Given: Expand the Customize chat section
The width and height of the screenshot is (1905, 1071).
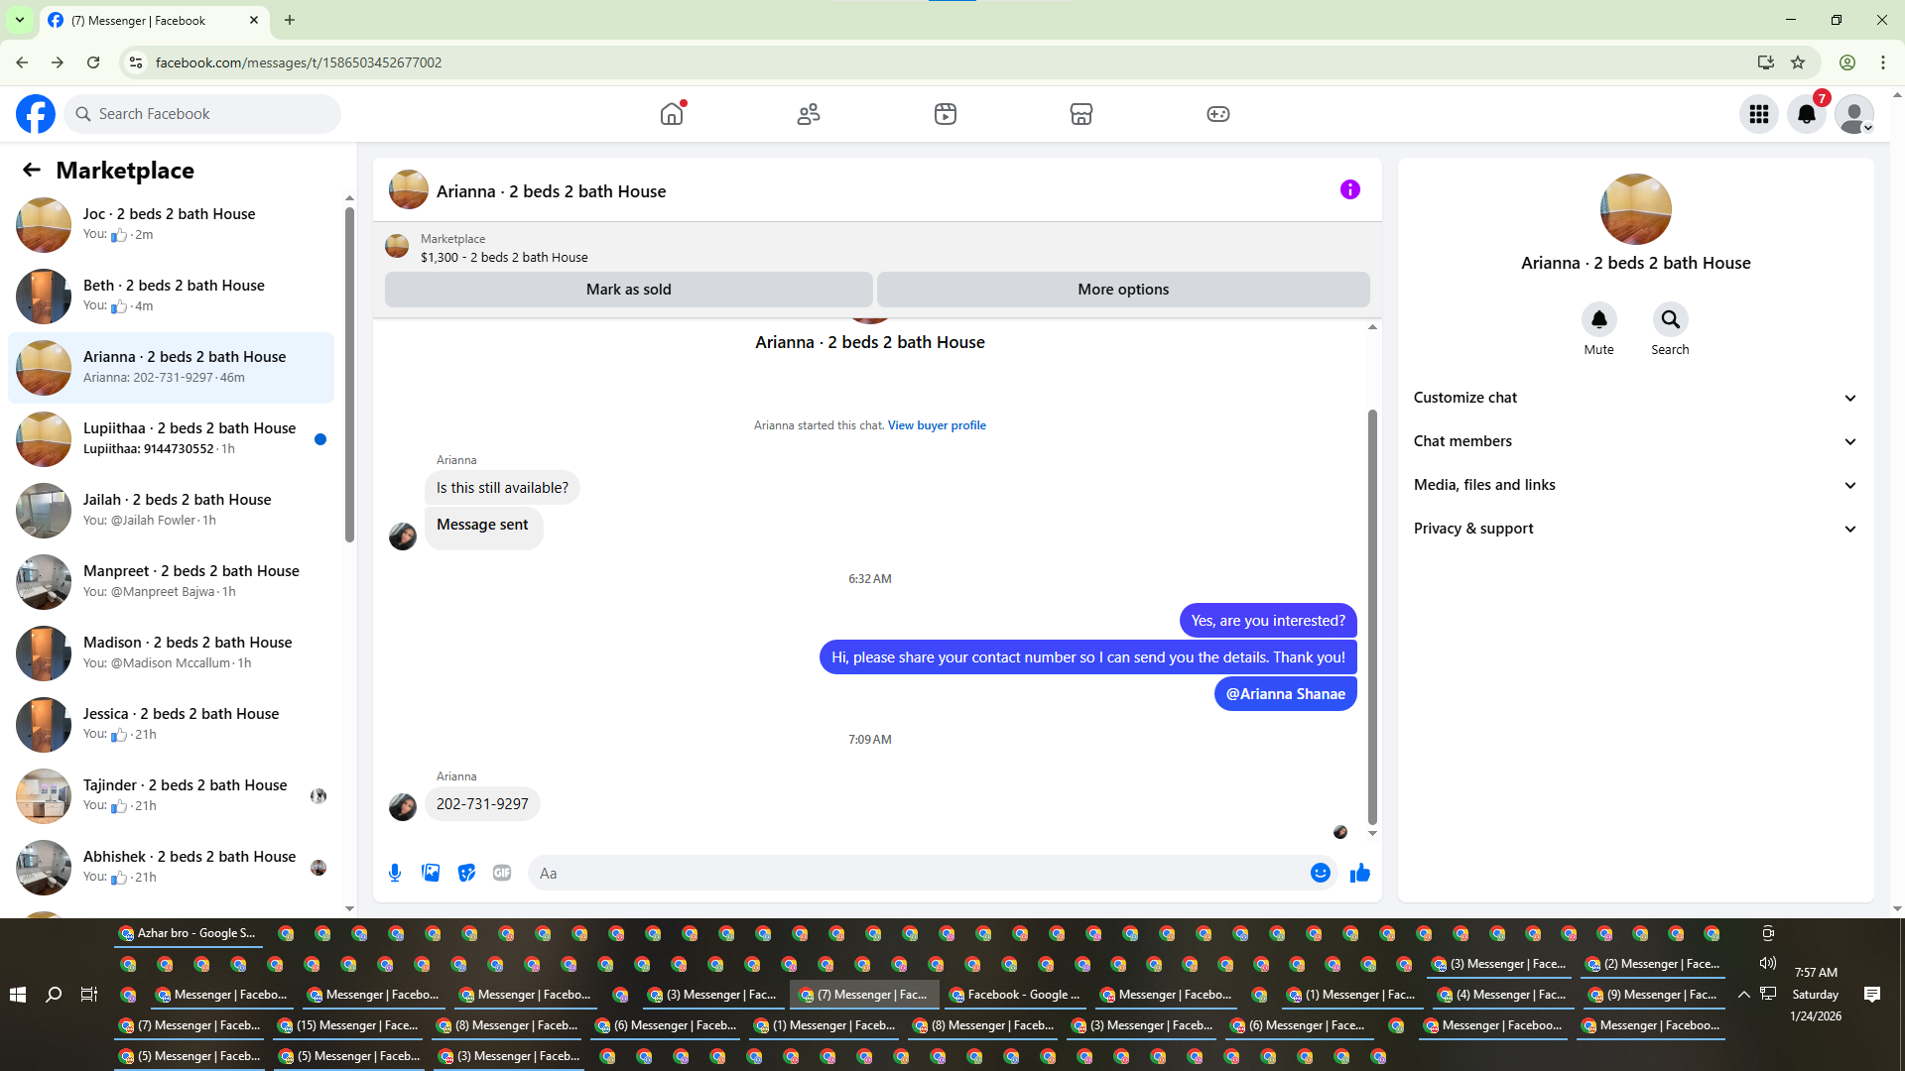Looking at the screenshot, I should [1635, 398].
